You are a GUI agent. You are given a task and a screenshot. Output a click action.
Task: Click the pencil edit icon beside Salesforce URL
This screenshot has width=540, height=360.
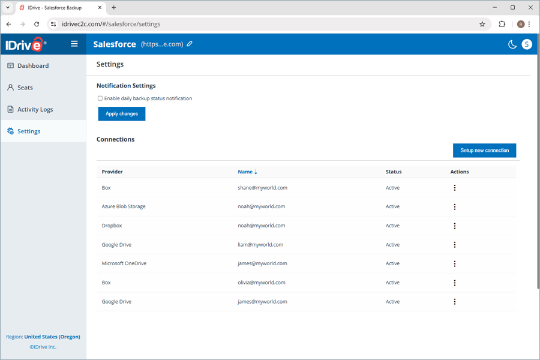190,44
